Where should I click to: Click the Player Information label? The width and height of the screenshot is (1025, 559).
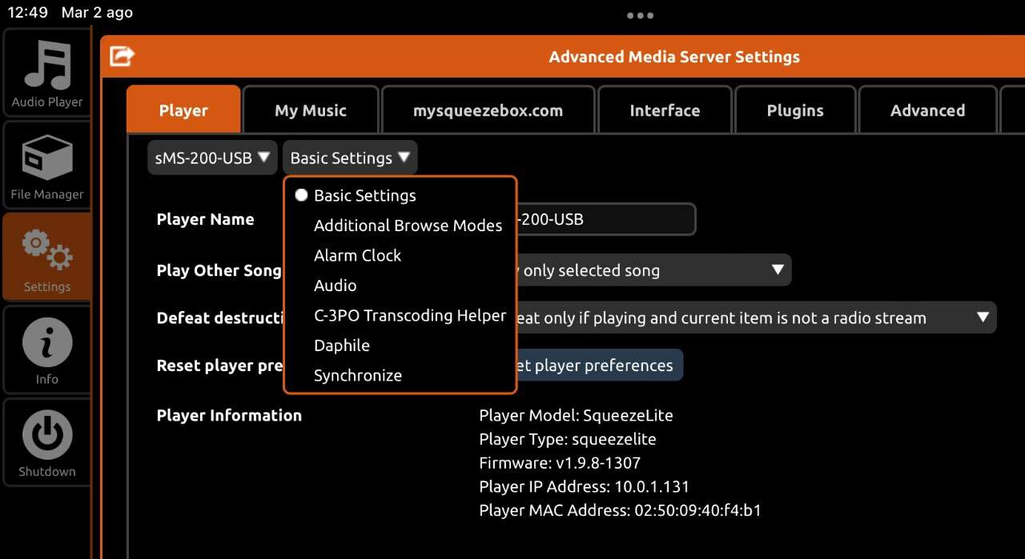229,415
